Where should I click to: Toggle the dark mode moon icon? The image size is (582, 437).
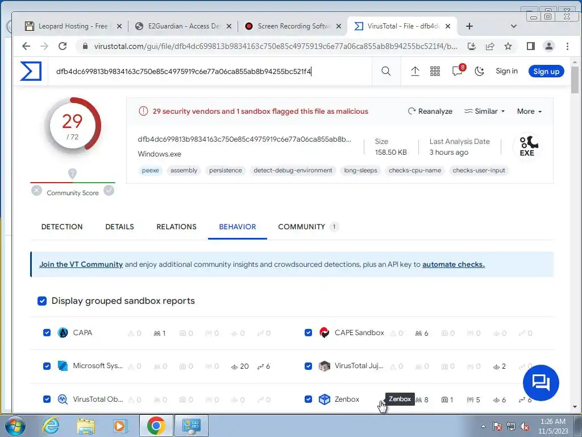(x=479, y=71)
